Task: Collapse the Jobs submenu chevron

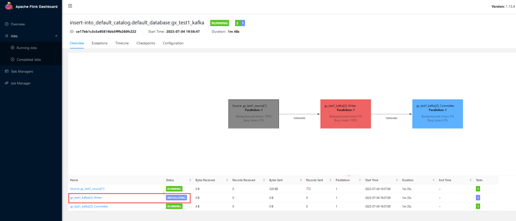Action: point(56,36)
